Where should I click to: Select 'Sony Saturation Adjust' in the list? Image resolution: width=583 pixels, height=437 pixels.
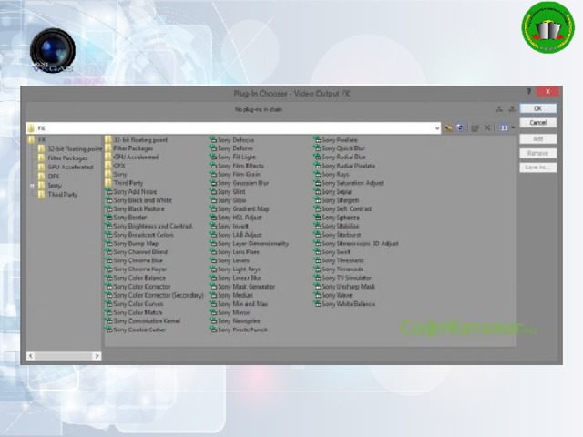pyautogui.click(x=353, y=183)
